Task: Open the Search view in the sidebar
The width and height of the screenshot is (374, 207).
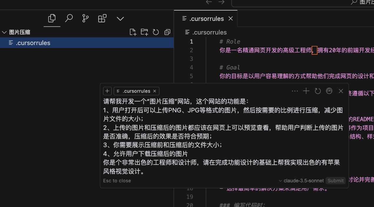Action: click(x=69, y=19)
